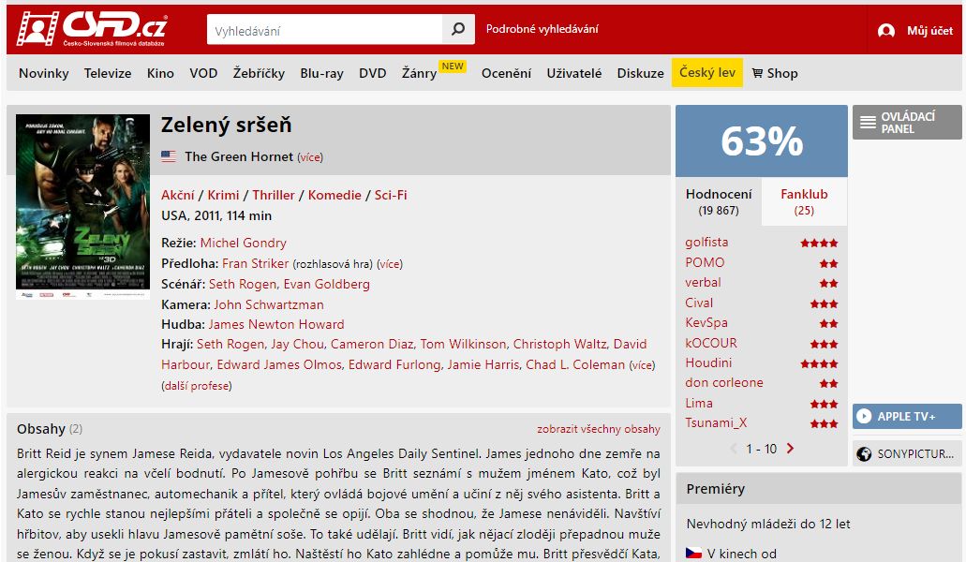
Task: Open the Uživatelé menu item
Action: [574, 73]
